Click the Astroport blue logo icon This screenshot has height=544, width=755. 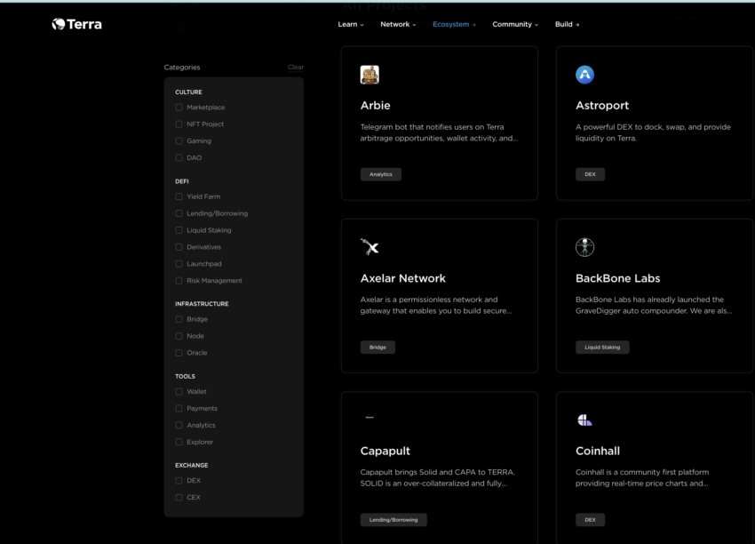click(584, 75)
